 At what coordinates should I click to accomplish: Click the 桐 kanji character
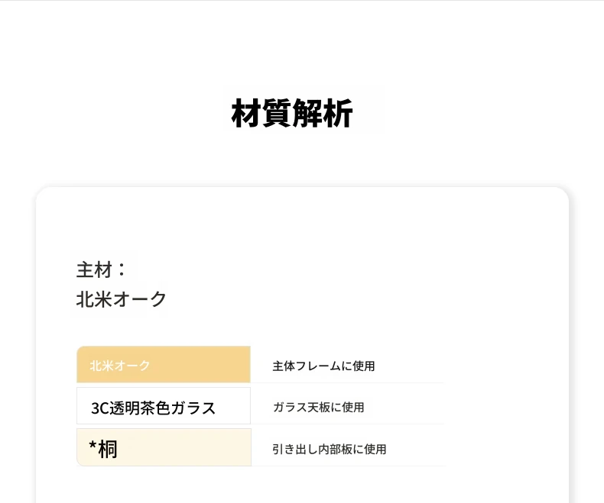coord(108,449)
